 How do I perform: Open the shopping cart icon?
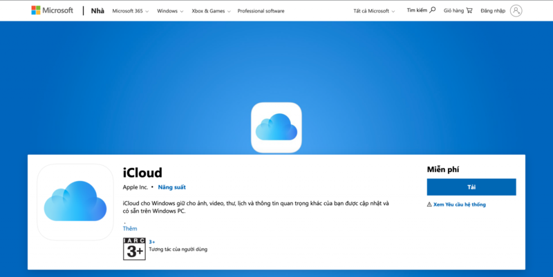coord(469,10)
